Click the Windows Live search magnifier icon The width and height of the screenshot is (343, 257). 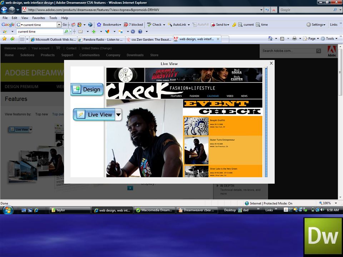tap(66, 32)
